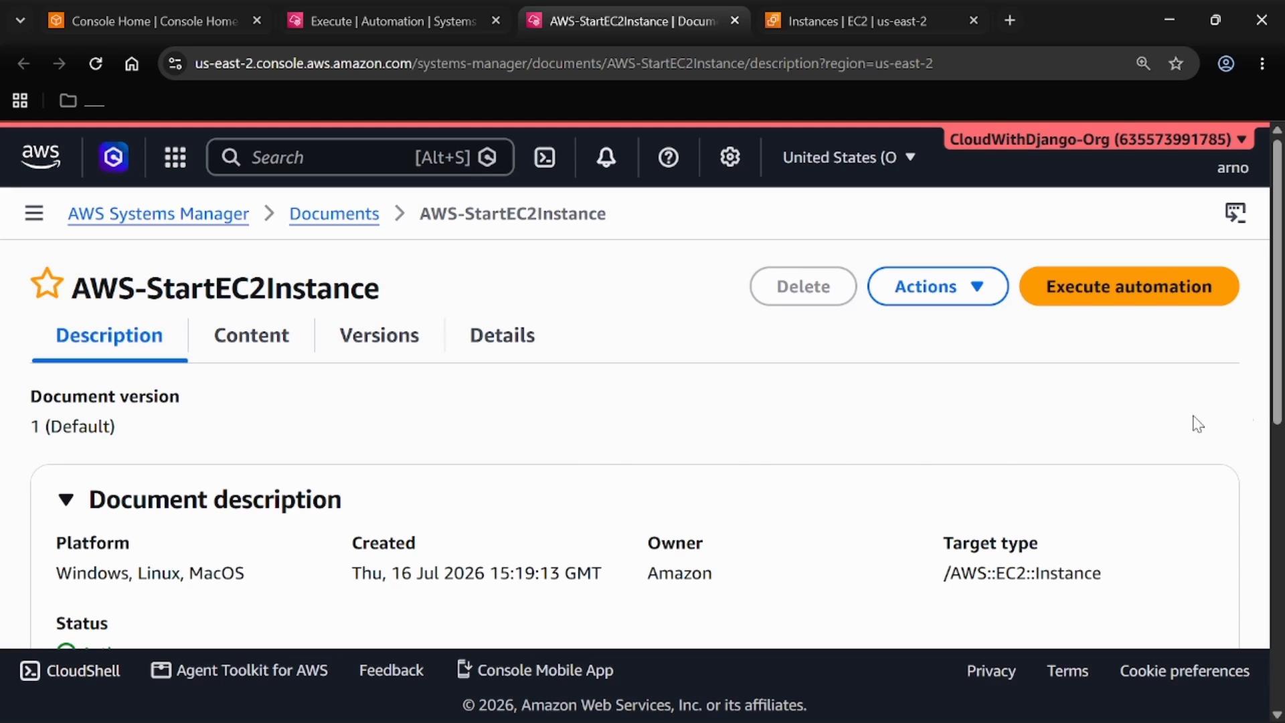Image resolution: width=1285 pixels, height=723 pixels.
Task: Open a new browser tab
Action: 1010,21
